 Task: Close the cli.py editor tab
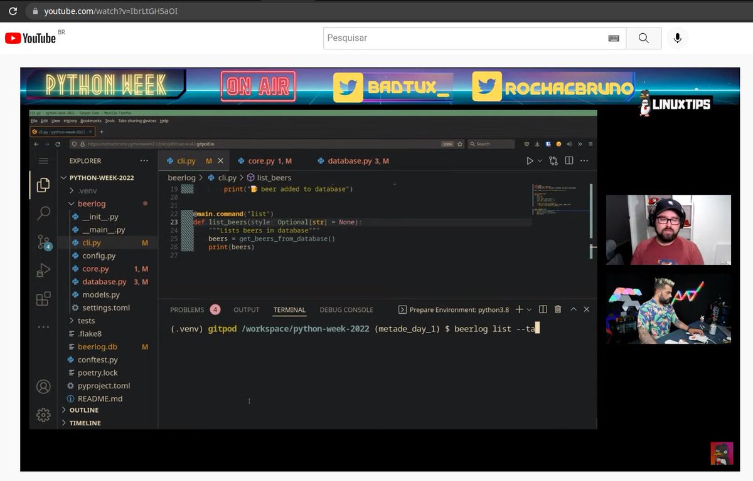point(220,161)
